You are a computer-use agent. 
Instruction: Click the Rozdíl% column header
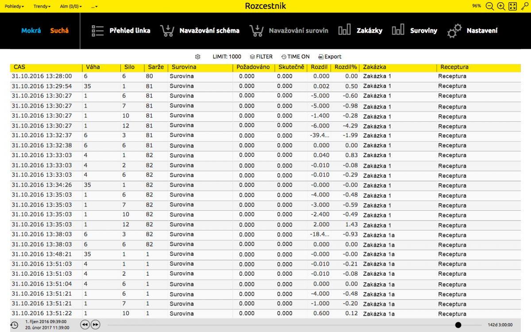coord(346,67)
